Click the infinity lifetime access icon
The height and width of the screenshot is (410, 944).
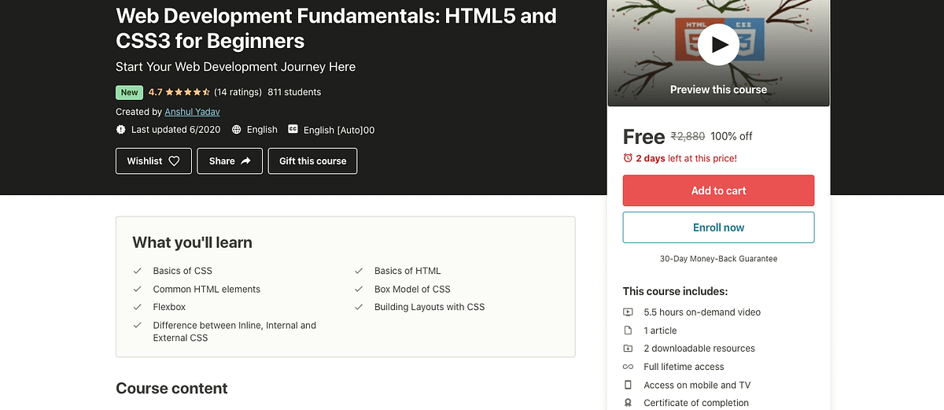pyautogui.click(x=628, y=367)
